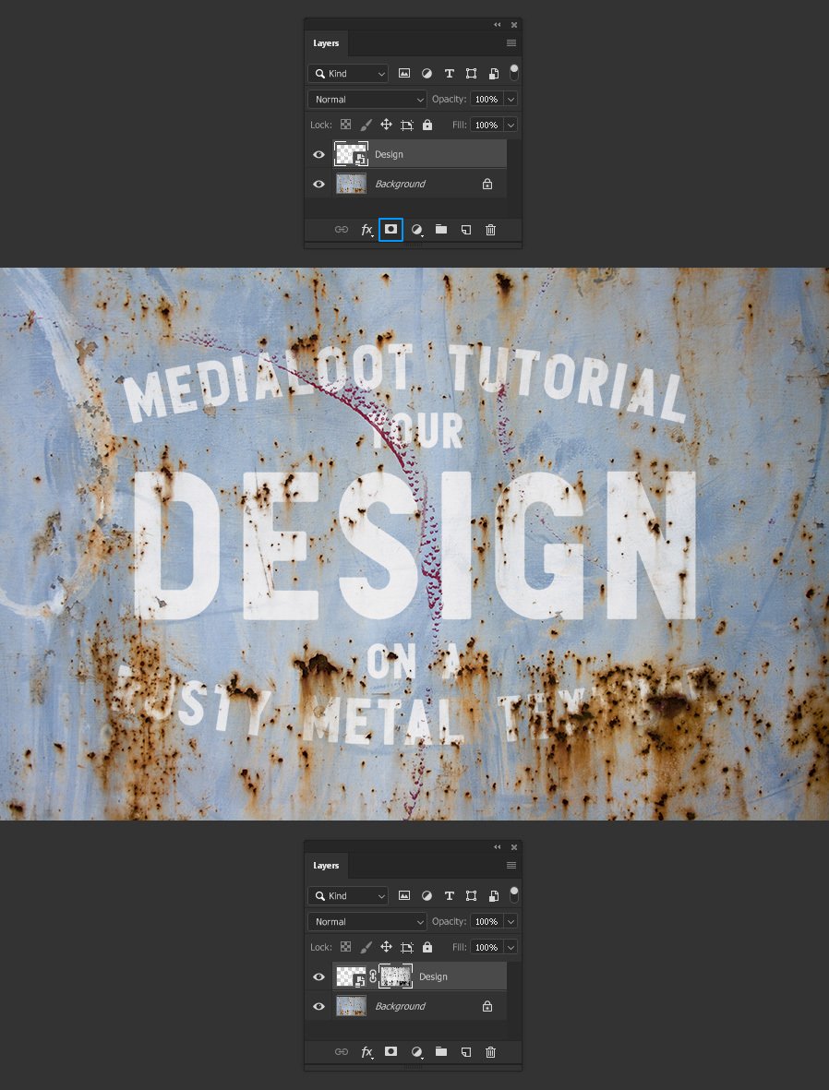Select Design layer name in the bottom panel
Image resolution: width=829 pixels, height=1090 pixels.
(x=433, y=976)
